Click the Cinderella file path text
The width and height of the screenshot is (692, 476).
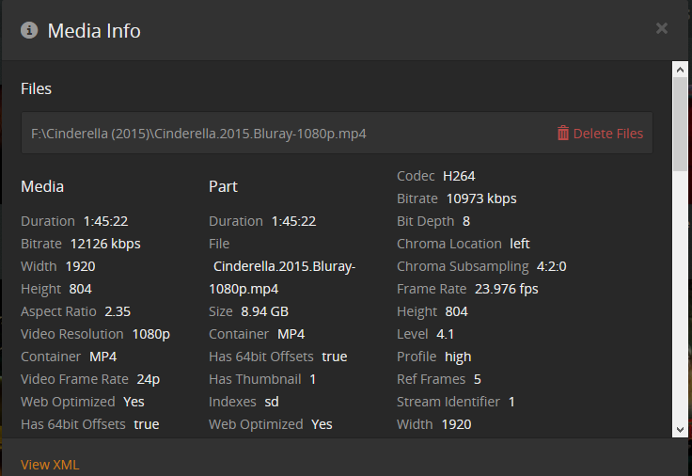(x=198, y=134)
